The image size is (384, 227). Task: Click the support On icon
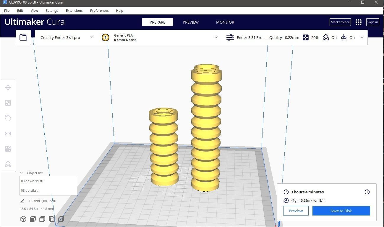coord(325,37)
